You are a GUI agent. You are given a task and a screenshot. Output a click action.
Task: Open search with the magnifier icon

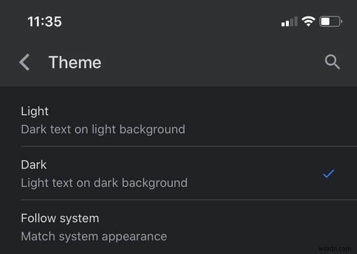coord(332,62)
